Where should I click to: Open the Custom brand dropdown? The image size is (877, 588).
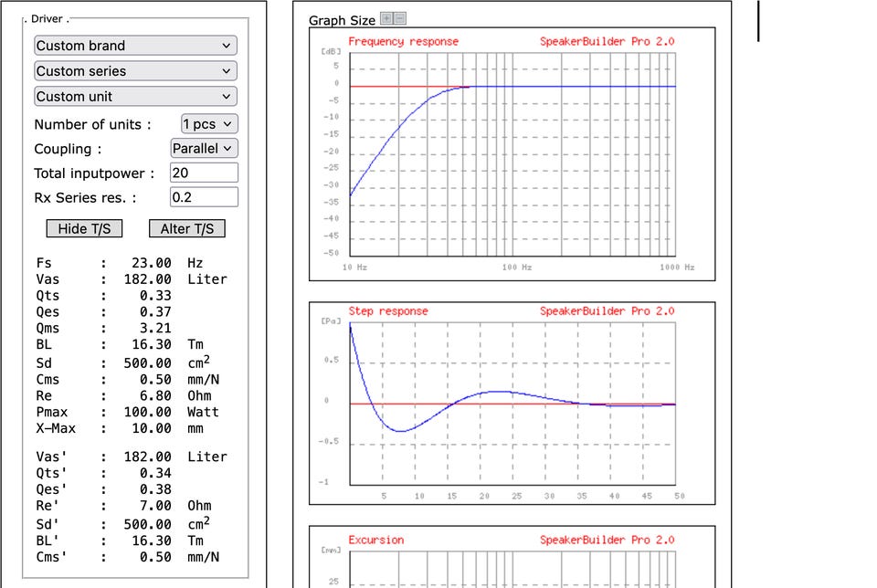click(x=135, y=46)
